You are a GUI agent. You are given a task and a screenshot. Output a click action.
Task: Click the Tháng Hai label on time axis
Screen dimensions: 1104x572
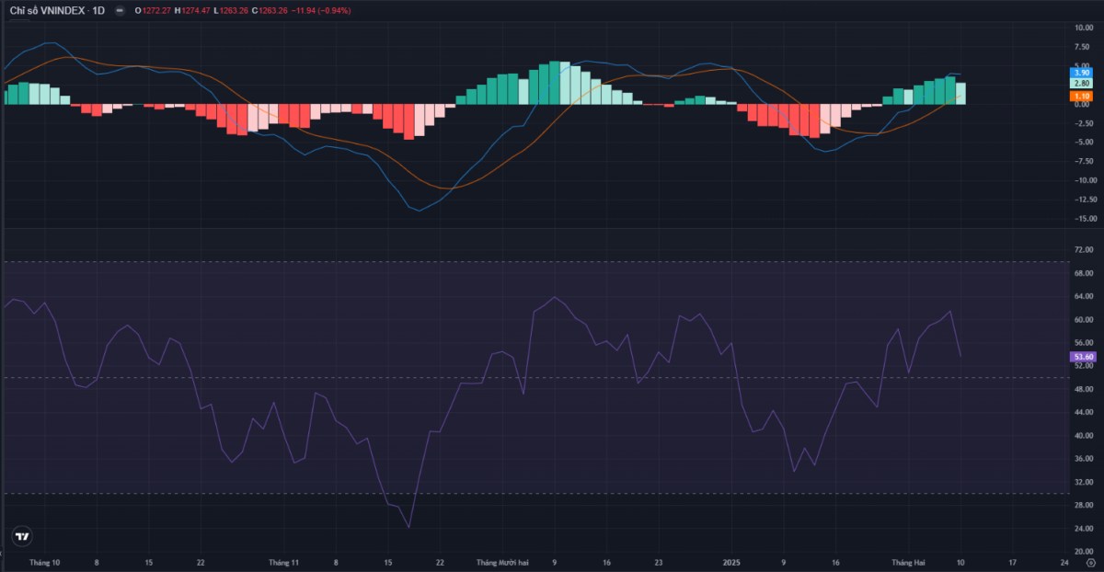click(x=908, y=561)
